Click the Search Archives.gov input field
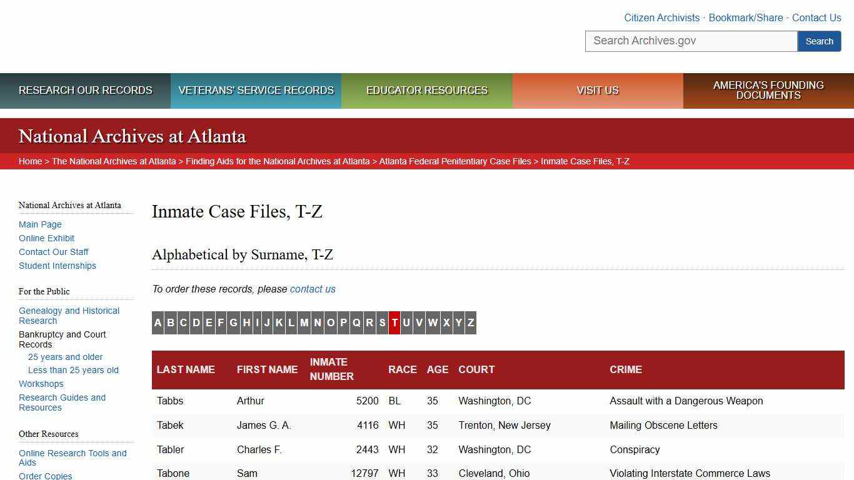854x480 pixels. pos(691,41)
